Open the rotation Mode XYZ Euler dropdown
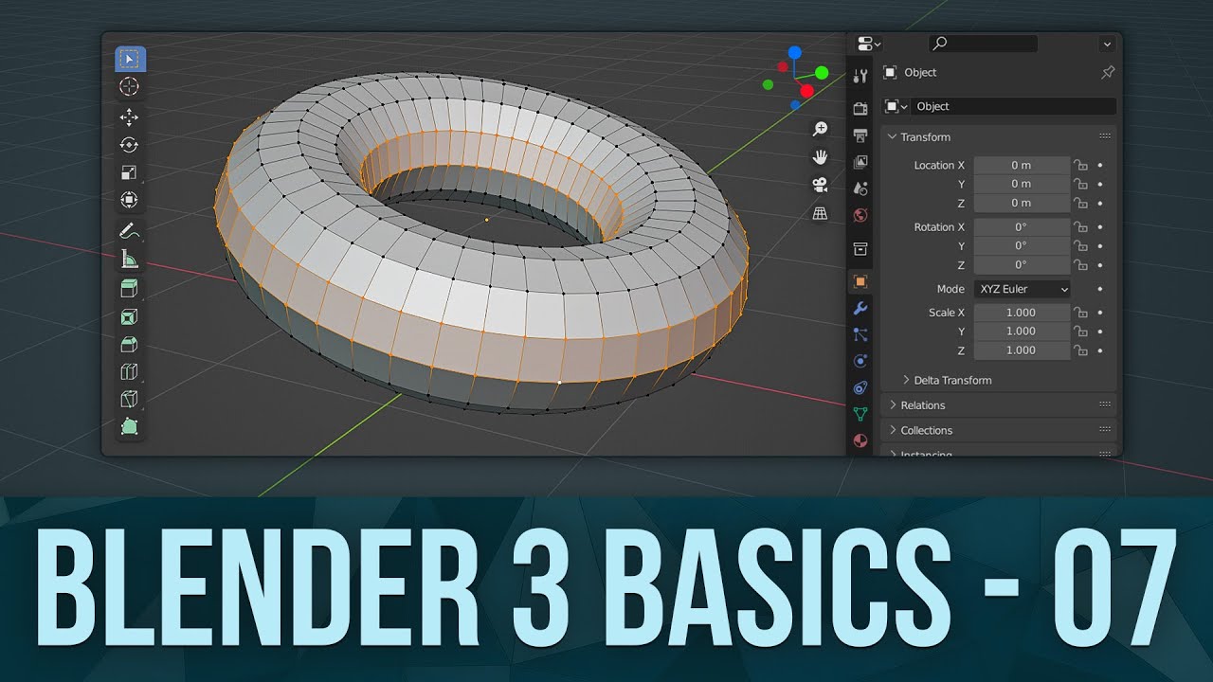This screenshot has width=1213, height=682. click(x=1023, y=289)
